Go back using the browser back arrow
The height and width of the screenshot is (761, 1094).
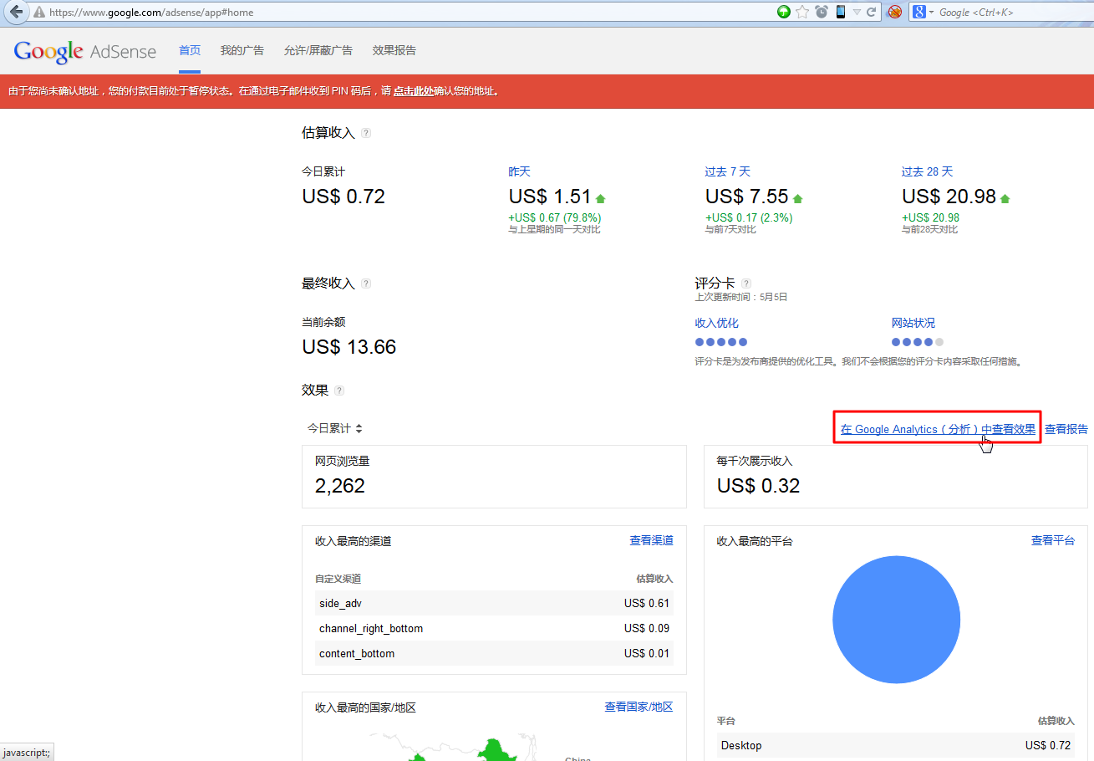click(16, 12)
